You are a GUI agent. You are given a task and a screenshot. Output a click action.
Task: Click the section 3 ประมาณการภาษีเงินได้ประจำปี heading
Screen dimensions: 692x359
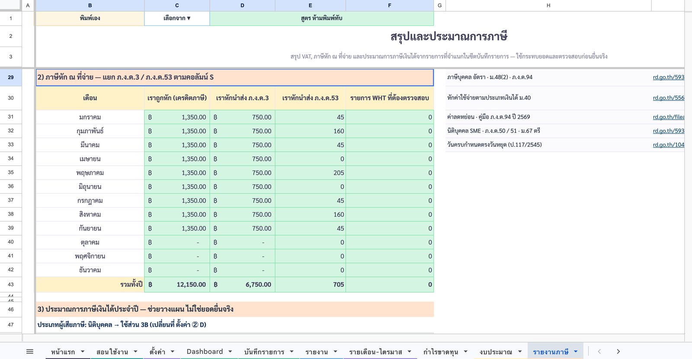pos(235,309)
